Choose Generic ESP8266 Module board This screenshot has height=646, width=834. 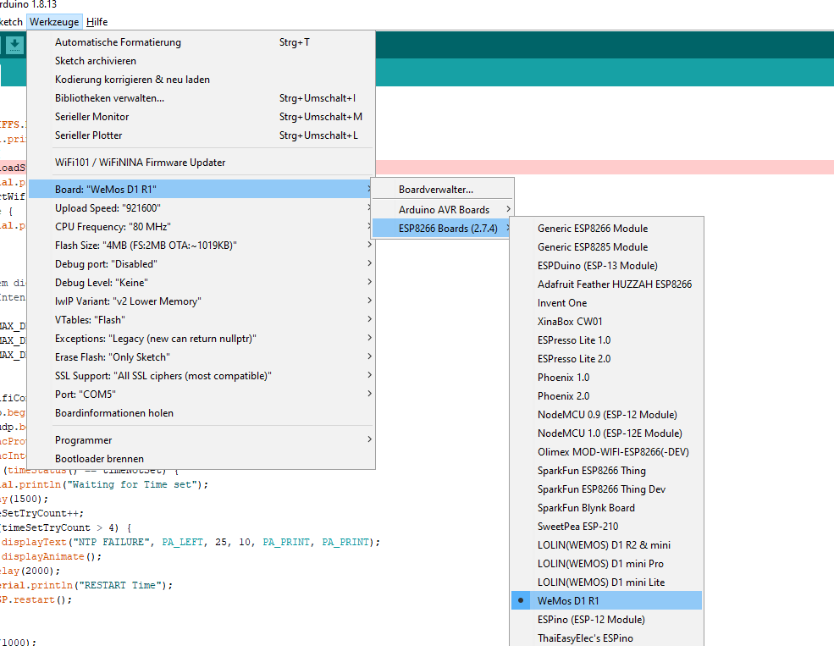[593, 229]
